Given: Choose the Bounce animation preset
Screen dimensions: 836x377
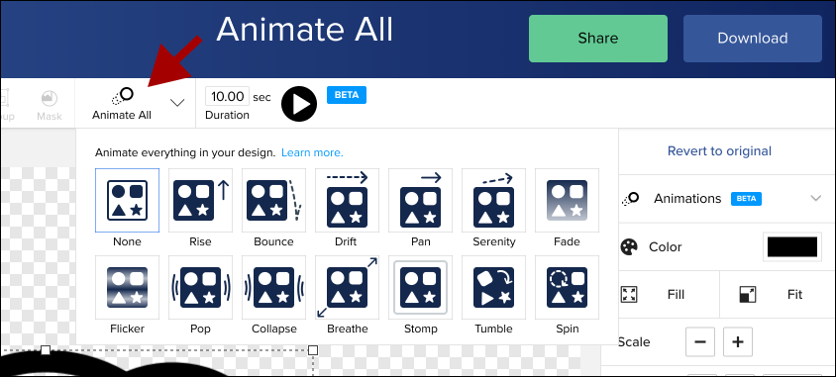Looking at the screenshot, I should point(273,200).
